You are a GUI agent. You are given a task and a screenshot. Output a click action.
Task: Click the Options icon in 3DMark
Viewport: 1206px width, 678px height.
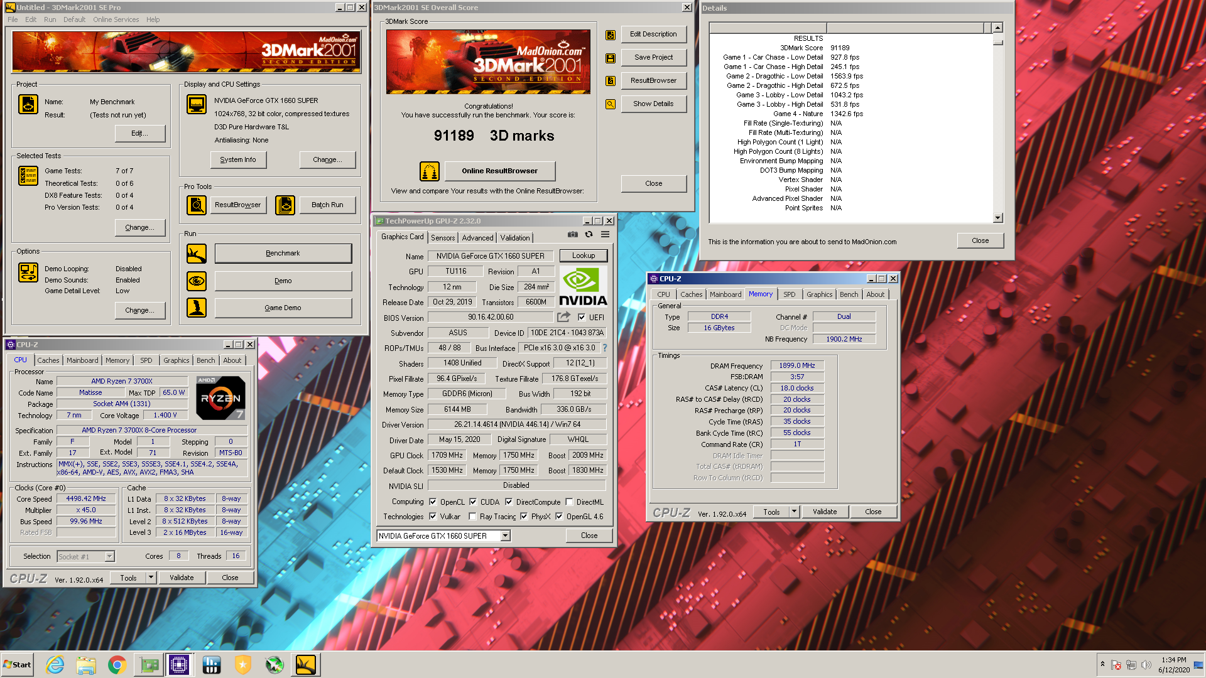[x=28, y=272]
